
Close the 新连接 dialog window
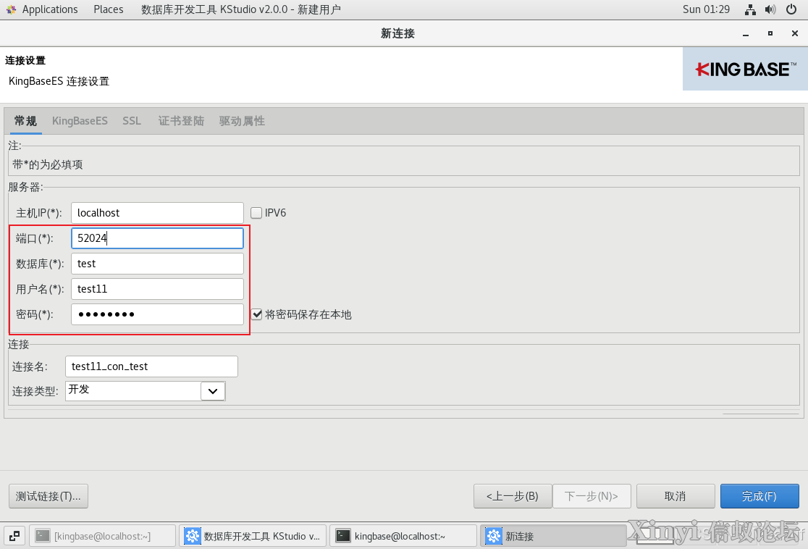794,33
